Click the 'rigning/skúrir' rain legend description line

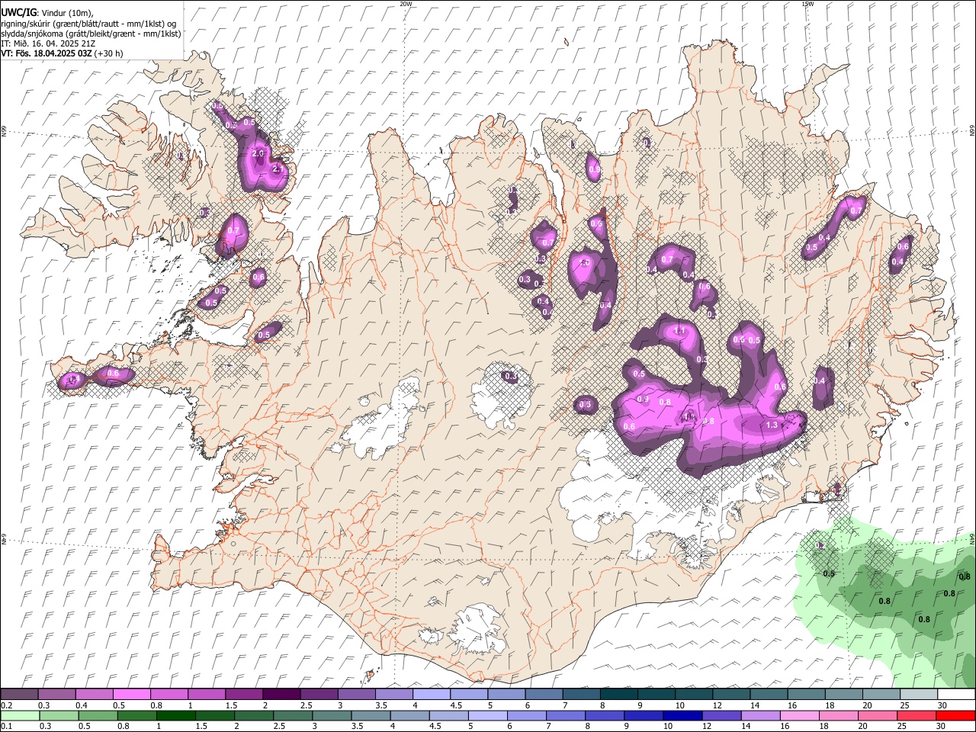click(88, 24)
